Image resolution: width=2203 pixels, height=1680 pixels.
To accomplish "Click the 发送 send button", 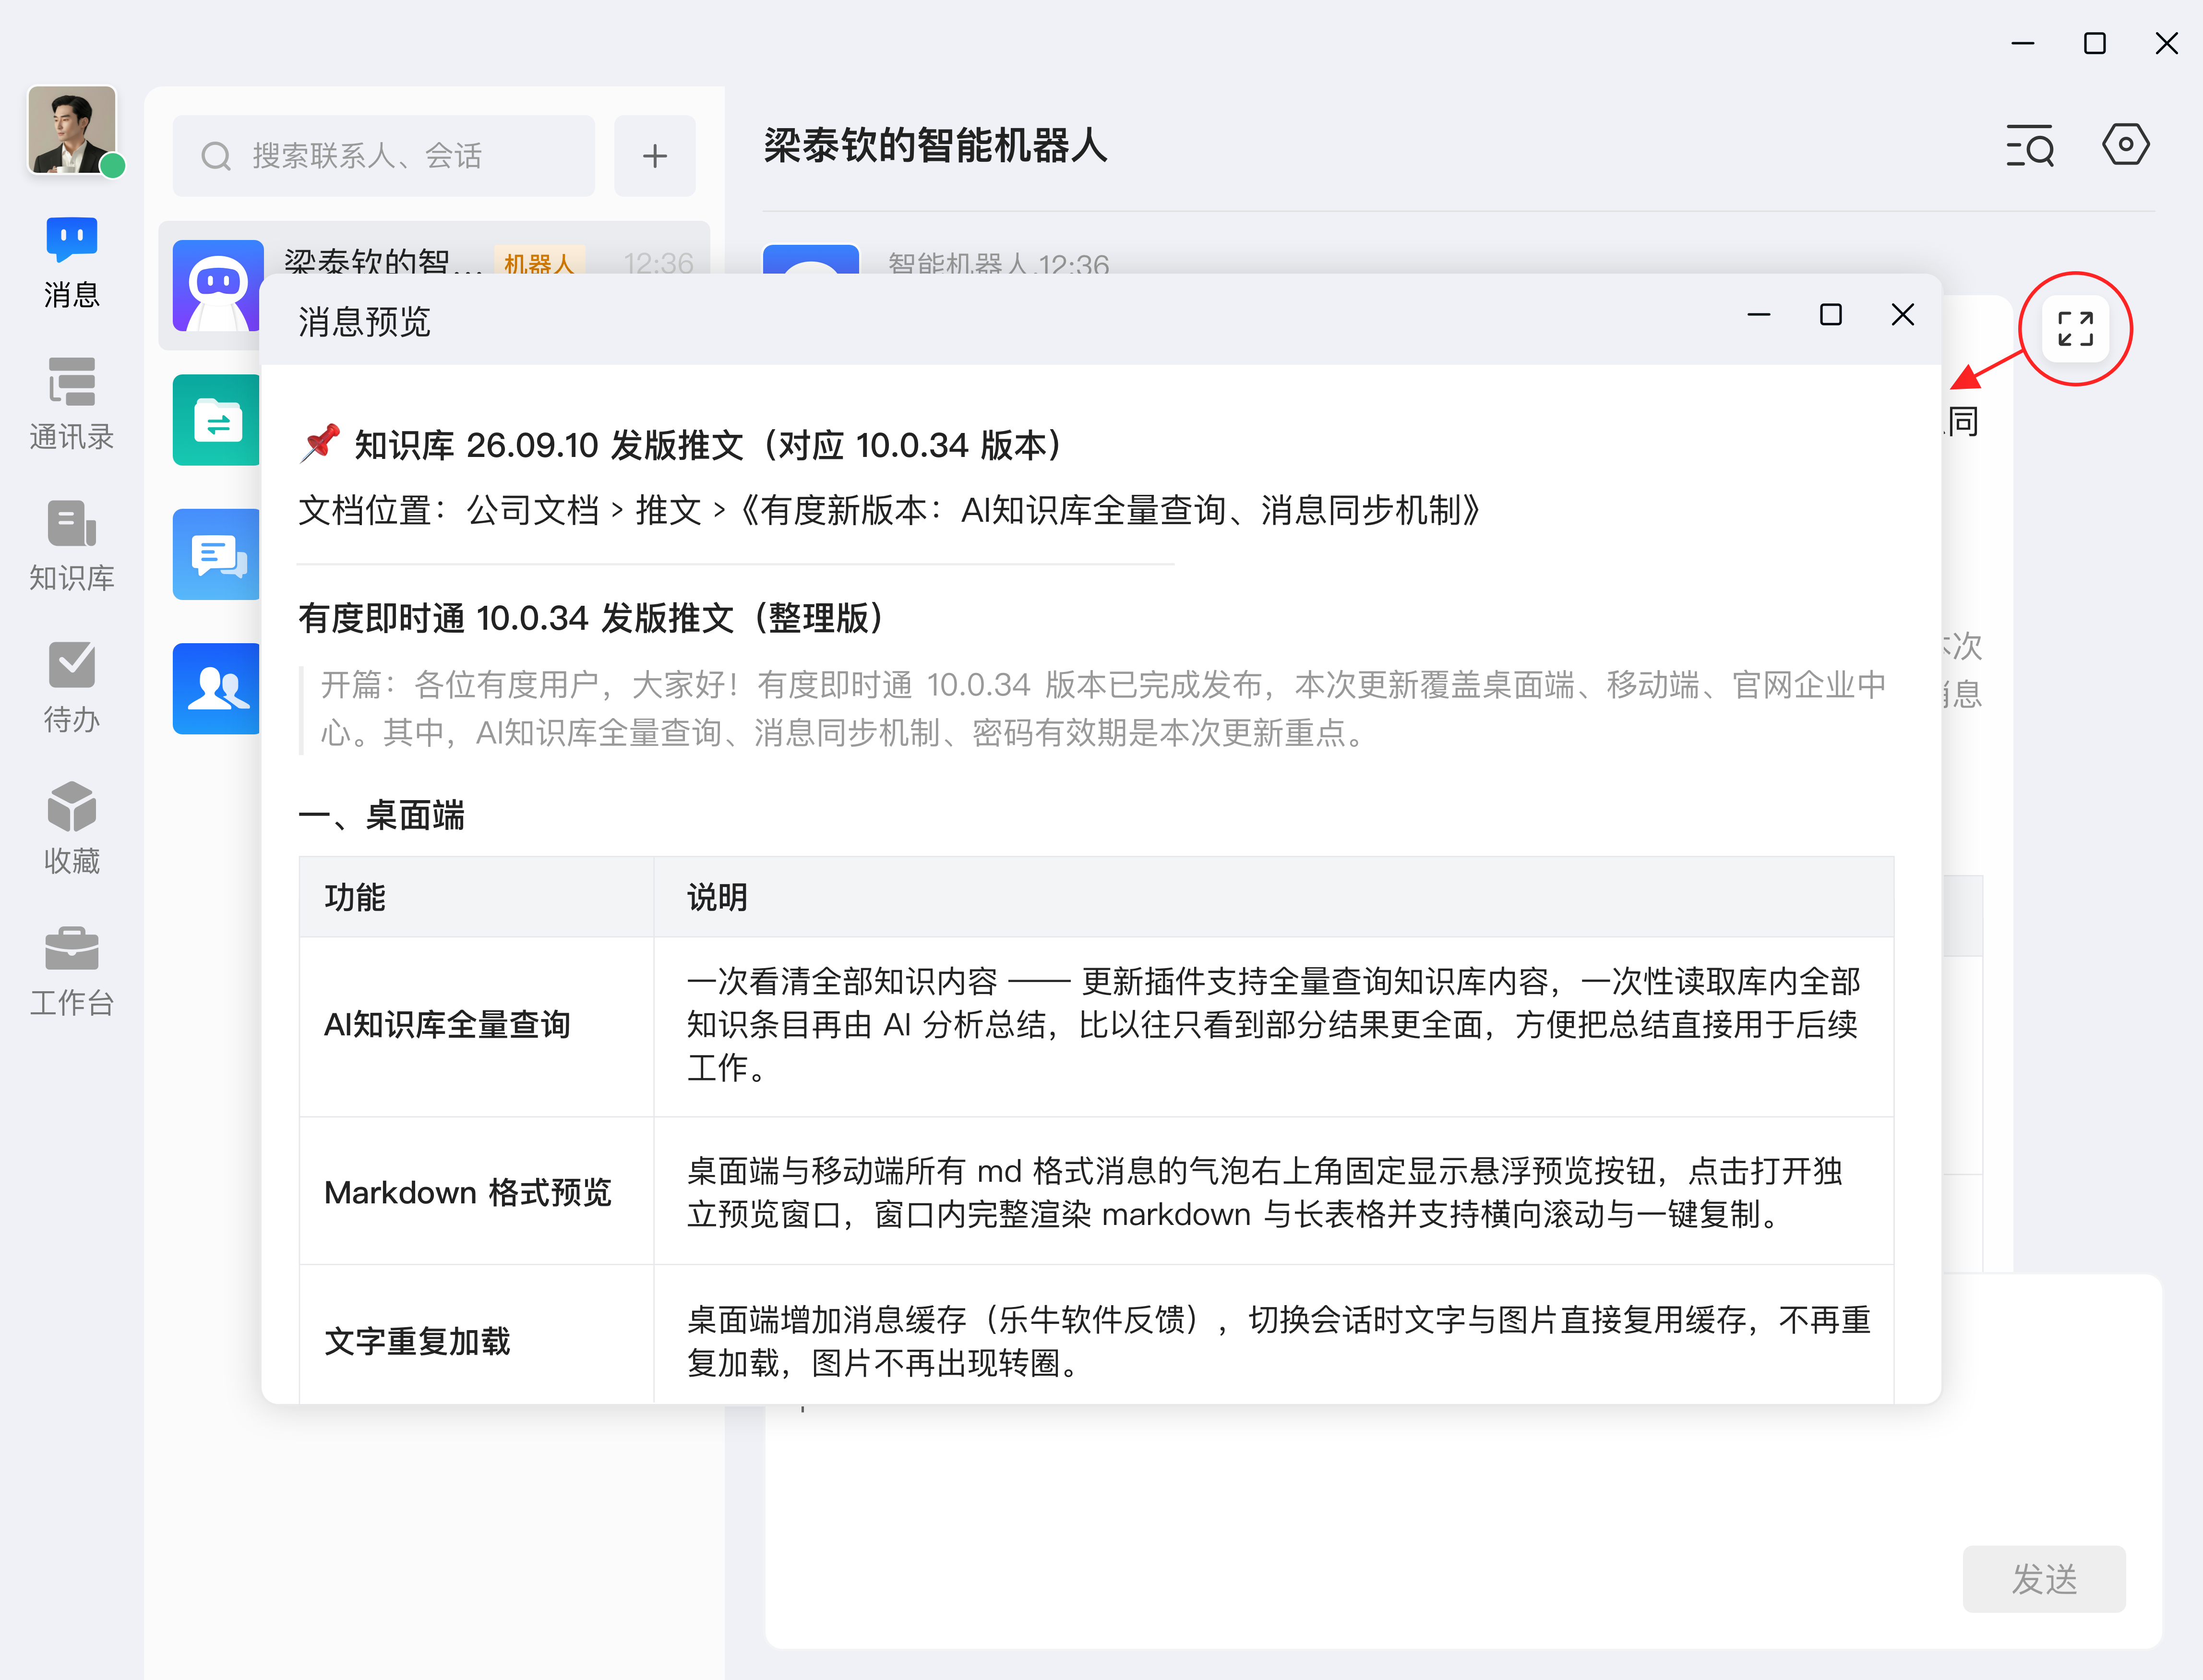I will click(x=2044, y=1579).
